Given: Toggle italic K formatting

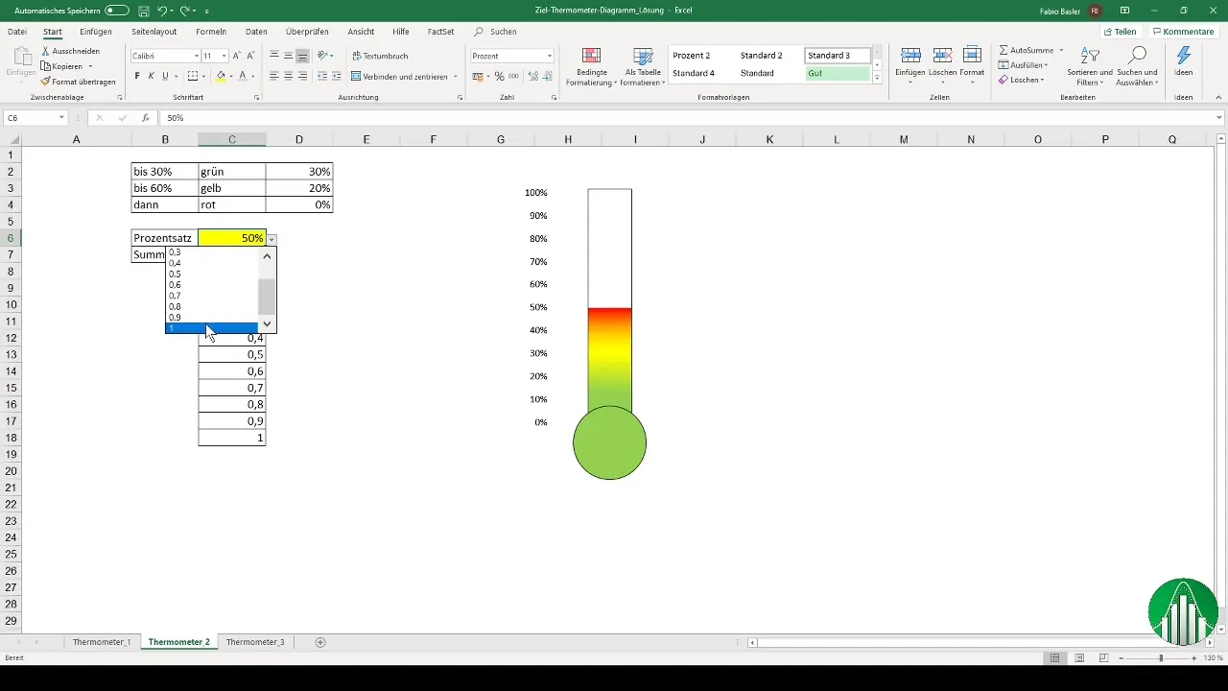Looking at the screenshot, I should pyautogui.click(x=151, y=76).
